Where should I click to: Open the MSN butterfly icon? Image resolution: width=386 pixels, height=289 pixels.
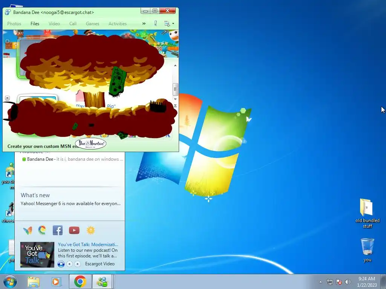point(28,230)
